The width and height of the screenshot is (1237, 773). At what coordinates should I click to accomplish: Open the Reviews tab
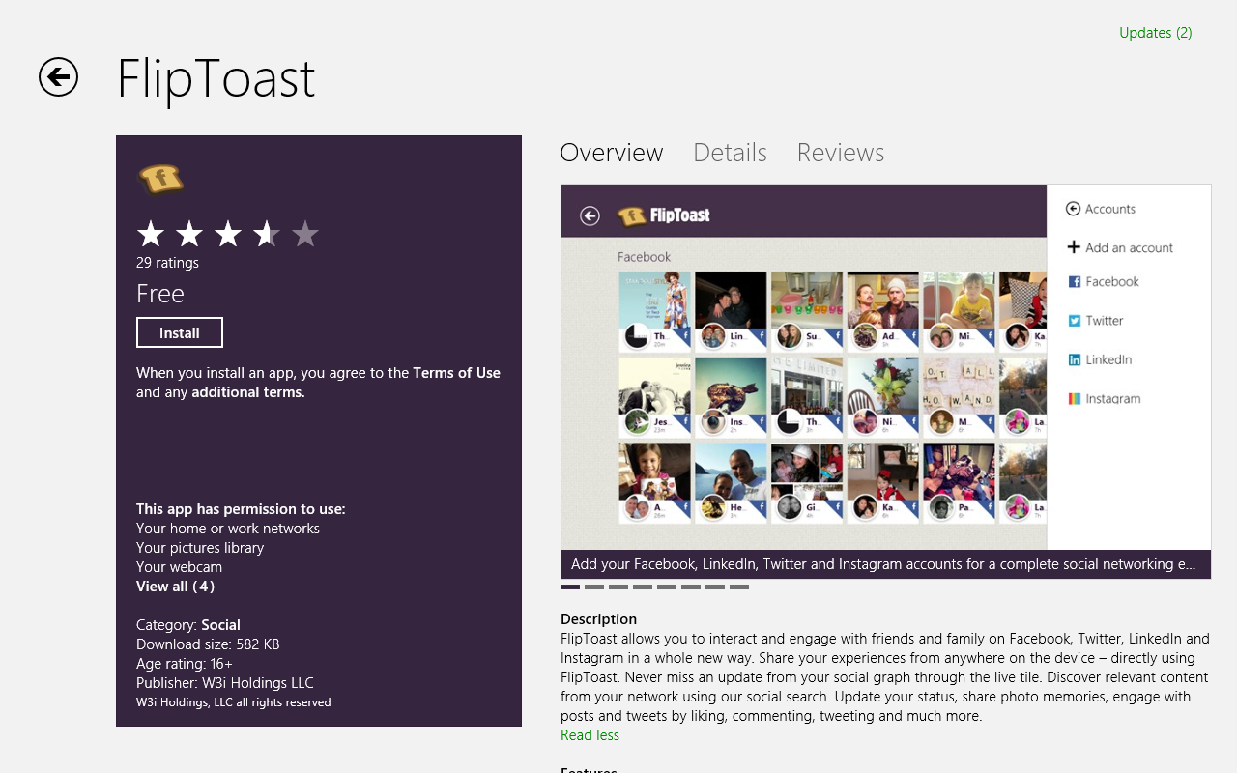[x=840, y=153]
